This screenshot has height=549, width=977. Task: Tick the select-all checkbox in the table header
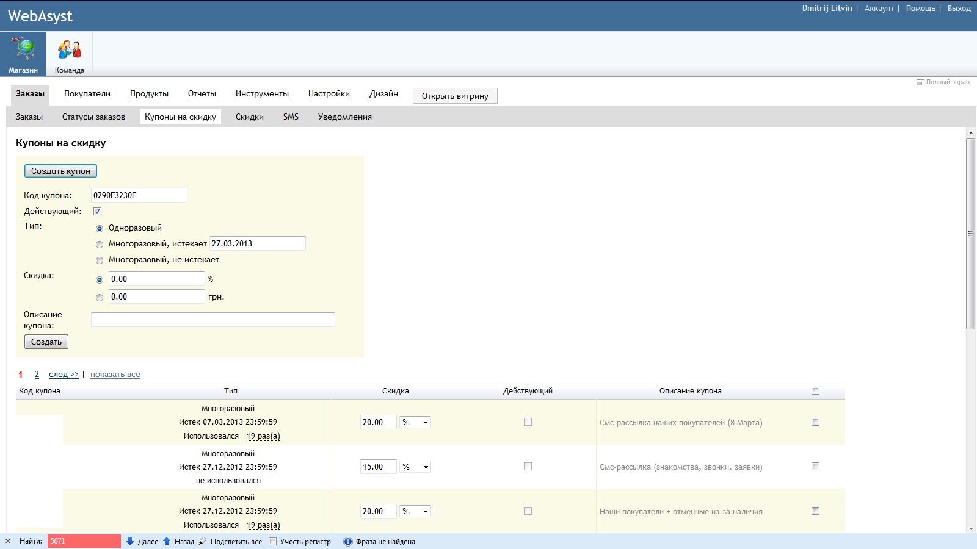click(x=815, y=390)
